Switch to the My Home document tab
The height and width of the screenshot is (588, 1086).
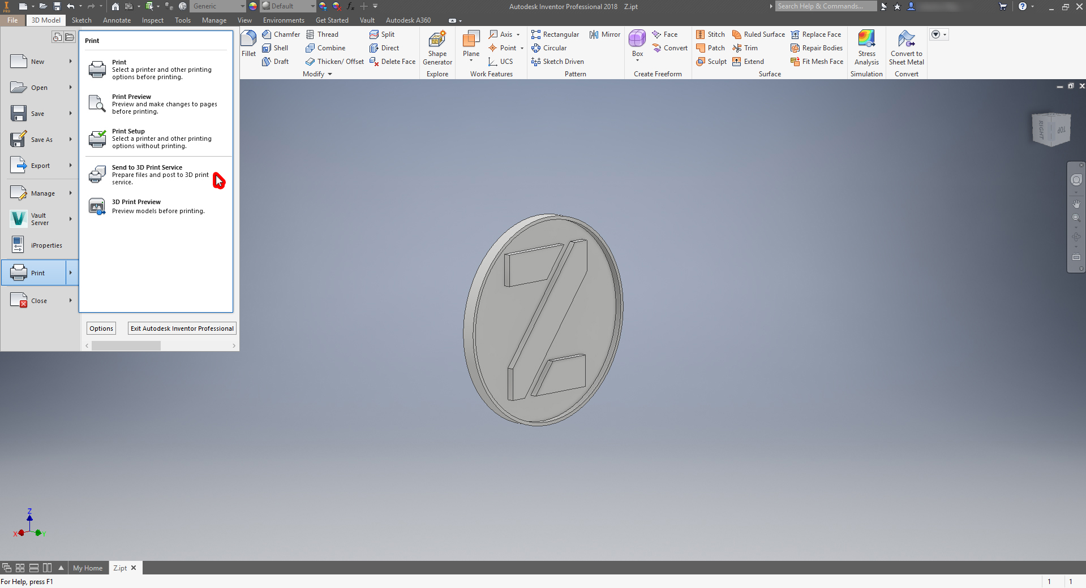coord(88,568)
